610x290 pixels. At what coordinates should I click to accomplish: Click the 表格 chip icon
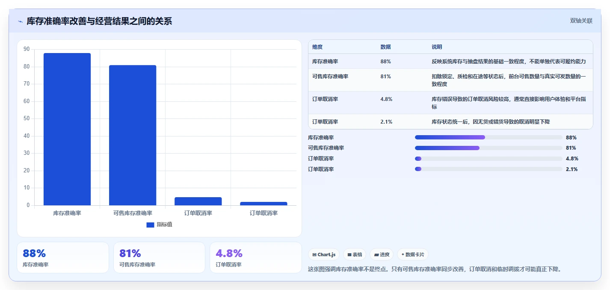point(349,254)
